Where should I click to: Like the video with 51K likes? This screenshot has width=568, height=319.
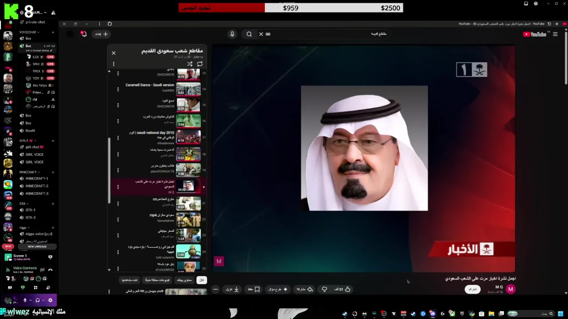[x=343, y=289]
